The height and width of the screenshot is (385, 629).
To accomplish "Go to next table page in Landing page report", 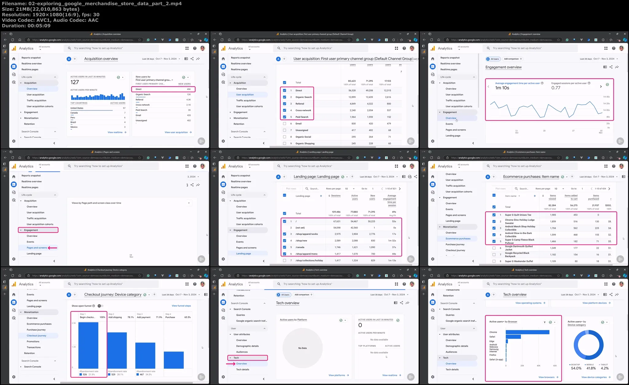I will (x=400, y=189).
